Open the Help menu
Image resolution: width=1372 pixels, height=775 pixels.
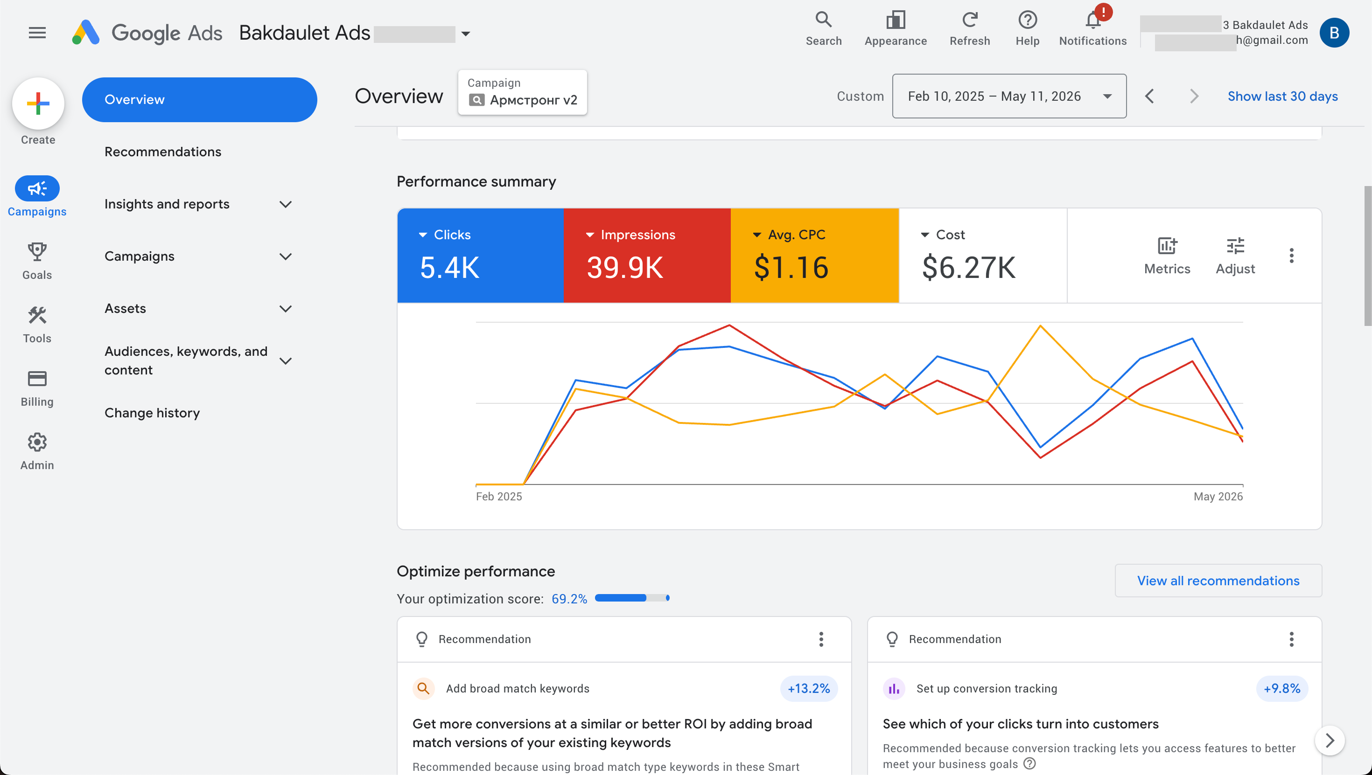coord(1027,29)
